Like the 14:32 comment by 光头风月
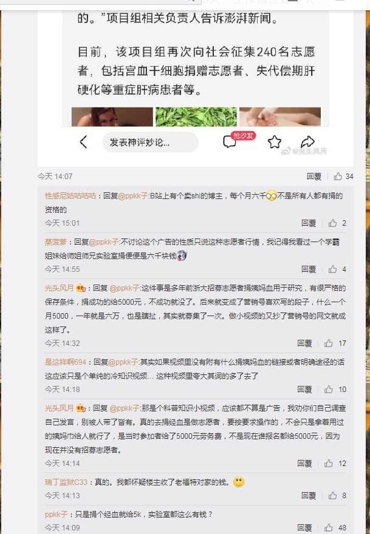This screenshot has width=370, height=534. pyautogui.click(x=329, y=343)
